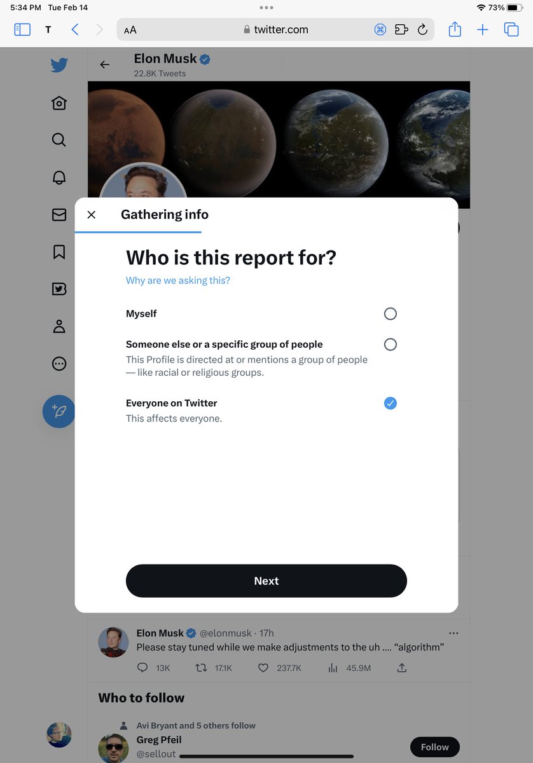Click 'Avi Bryant and 5 others follow' text
Viewport: 533px width, 763px height.
(196, 725)
